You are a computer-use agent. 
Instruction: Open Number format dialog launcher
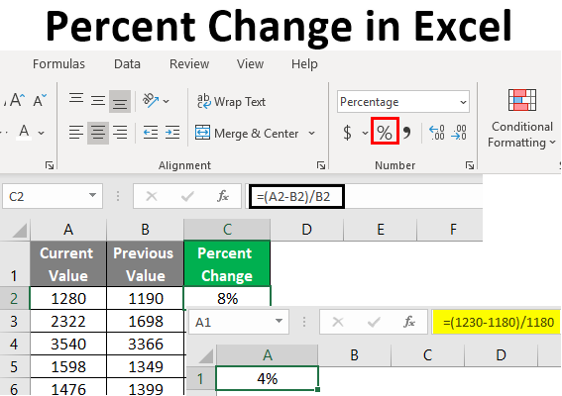[x=470, y=165]
